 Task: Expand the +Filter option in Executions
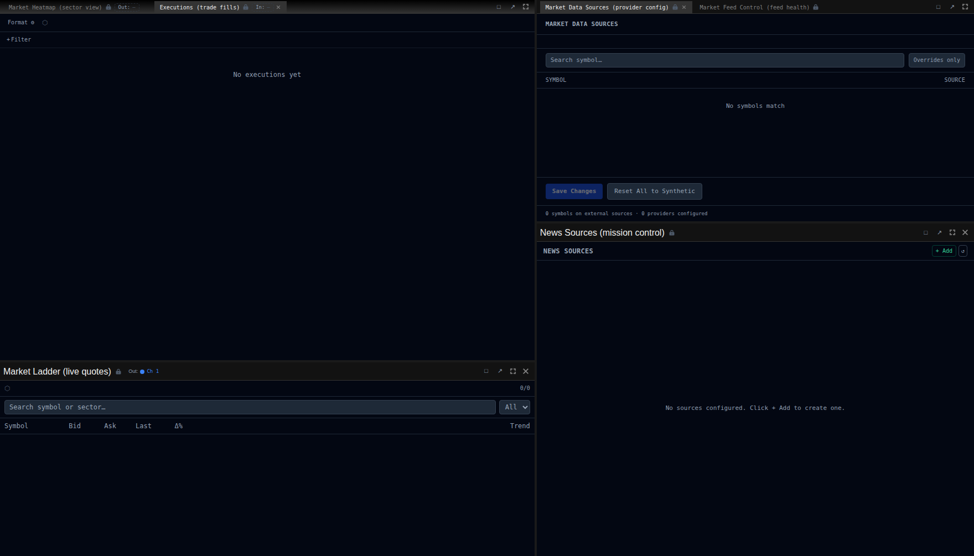tap(19, 40)
